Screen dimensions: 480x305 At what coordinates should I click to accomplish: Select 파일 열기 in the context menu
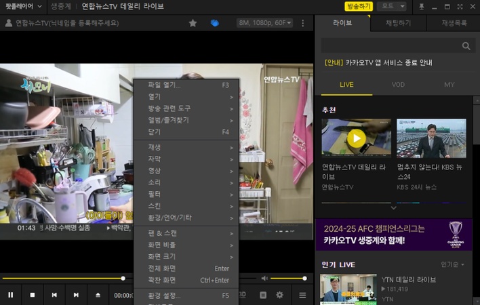(x=165, y=85)
